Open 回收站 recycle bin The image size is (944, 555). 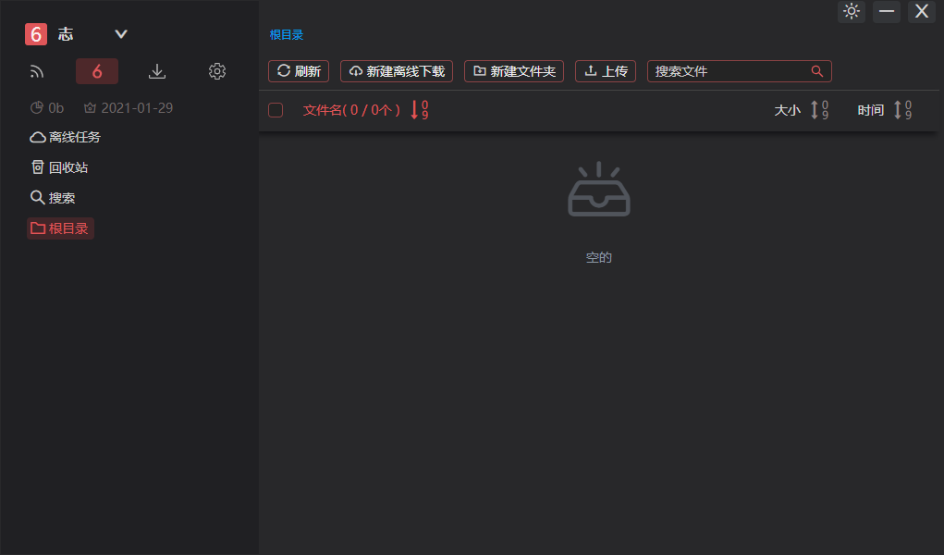coord(60,167)
